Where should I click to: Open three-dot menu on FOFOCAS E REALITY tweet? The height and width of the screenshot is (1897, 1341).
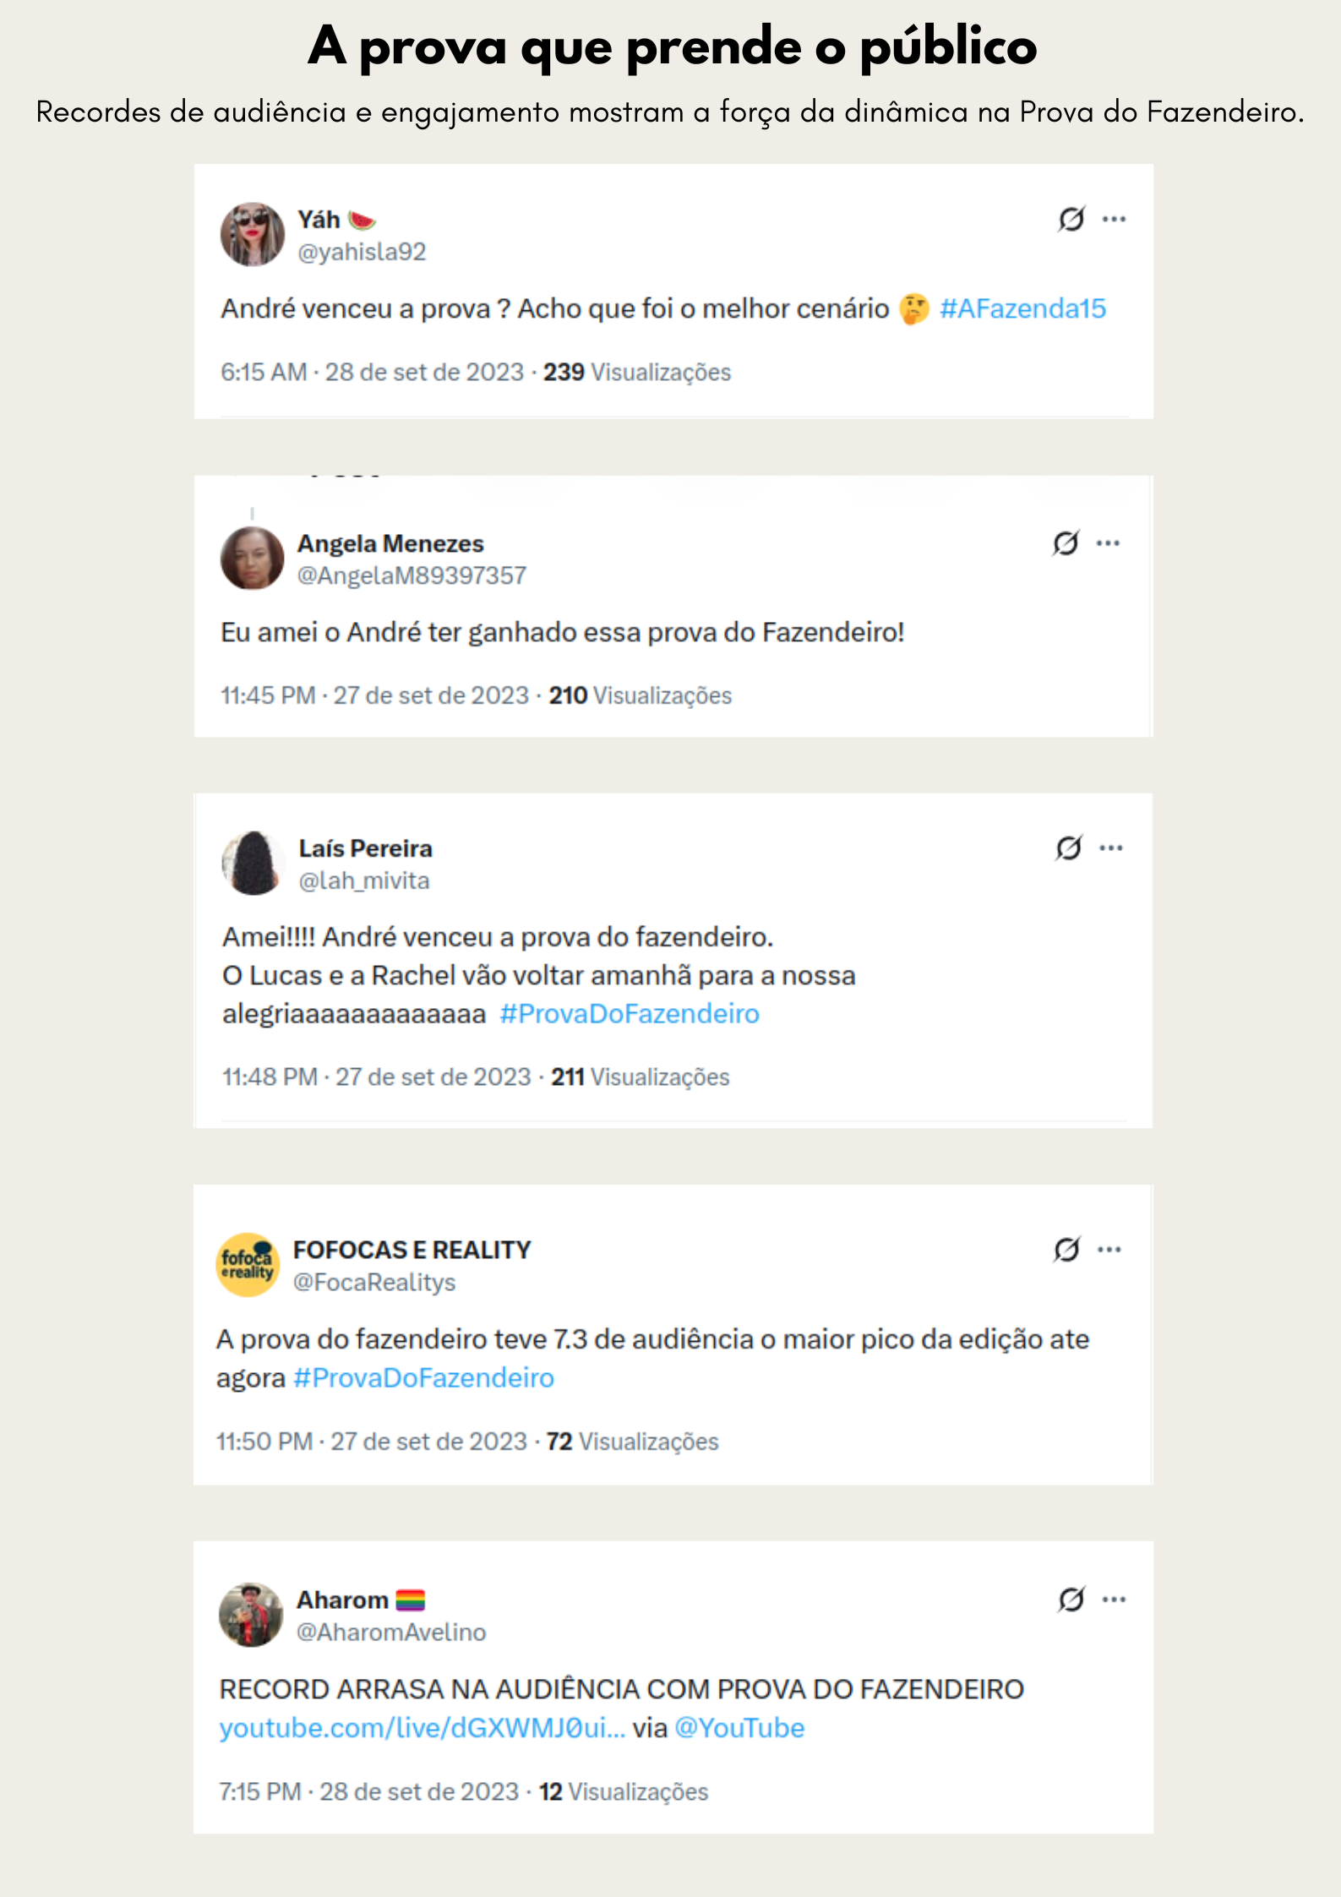tap(1109, 1249)
